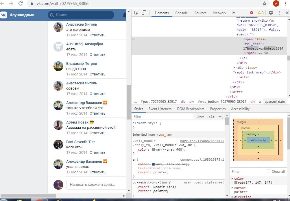The width and height of the screenshot is (290, 201).
Task: Expand the computed direction property
Action: (x=232, y=197)
